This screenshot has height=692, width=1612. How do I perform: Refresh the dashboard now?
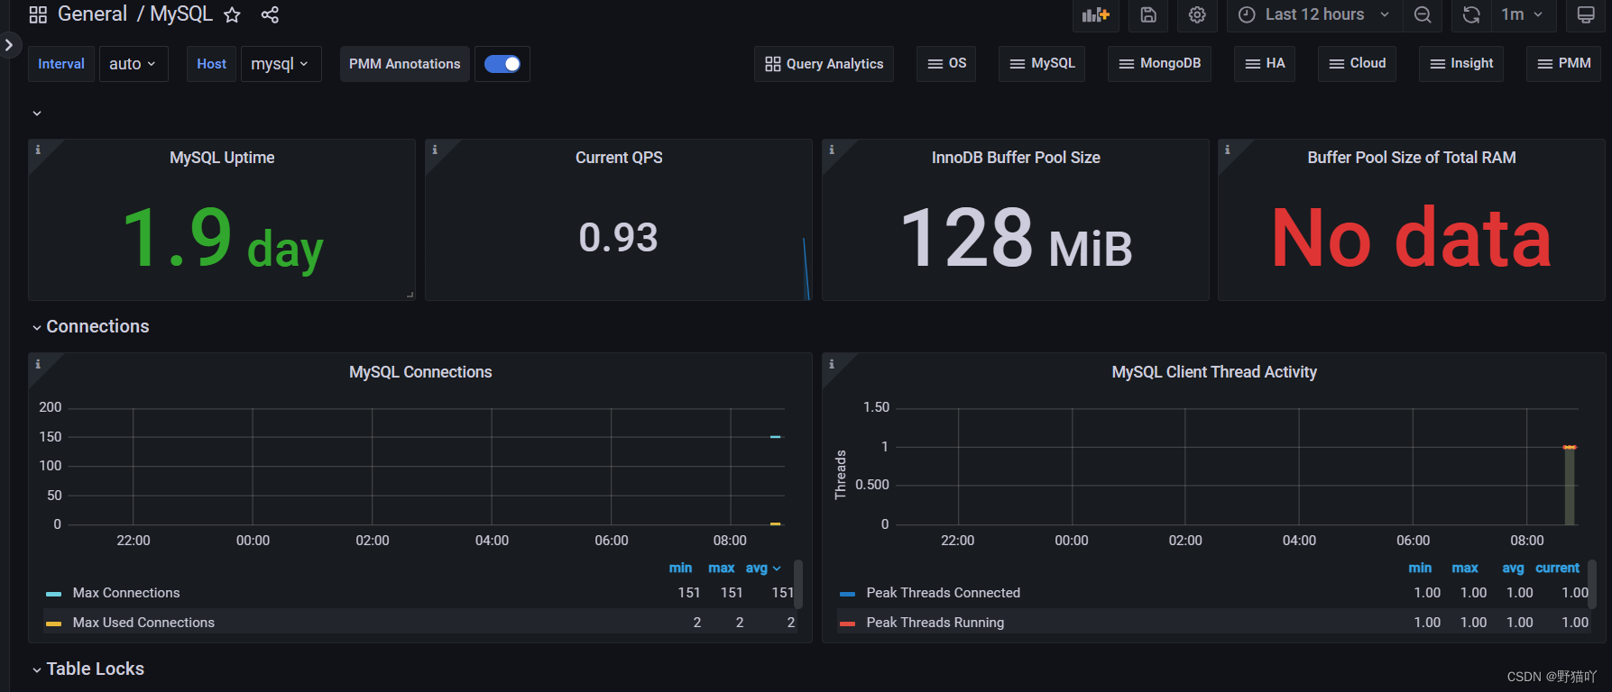click(1471, 14)
